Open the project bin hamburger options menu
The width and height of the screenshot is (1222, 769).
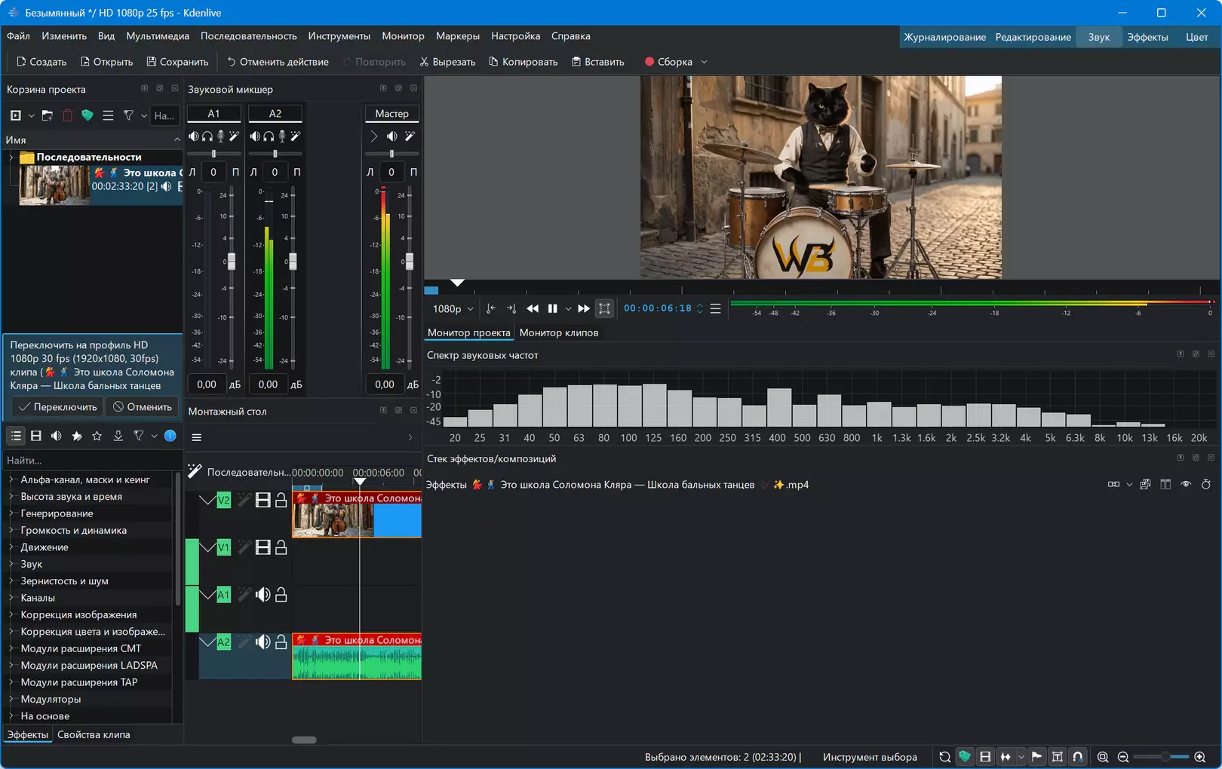(108, 115)
